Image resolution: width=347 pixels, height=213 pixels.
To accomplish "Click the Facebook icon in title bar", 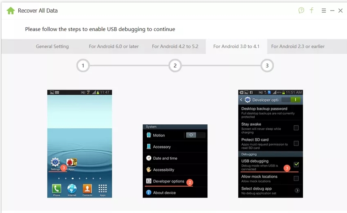I will click(x=312, y=10).
